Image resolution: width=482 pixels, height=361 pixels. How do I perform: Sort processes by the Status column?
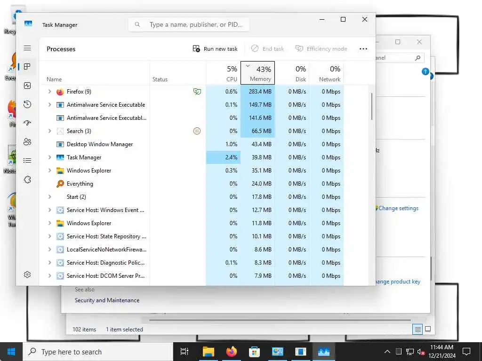tap(177, 73)
